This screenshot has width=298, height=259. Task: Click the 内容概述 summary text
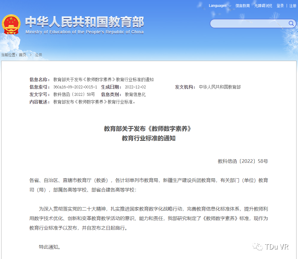(x=95, y=102)
